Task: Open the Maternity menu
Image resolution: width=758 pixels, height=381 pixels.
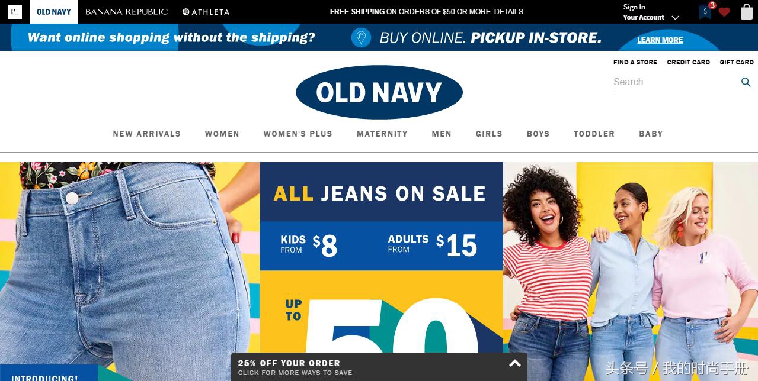Action: click(382, 134)
